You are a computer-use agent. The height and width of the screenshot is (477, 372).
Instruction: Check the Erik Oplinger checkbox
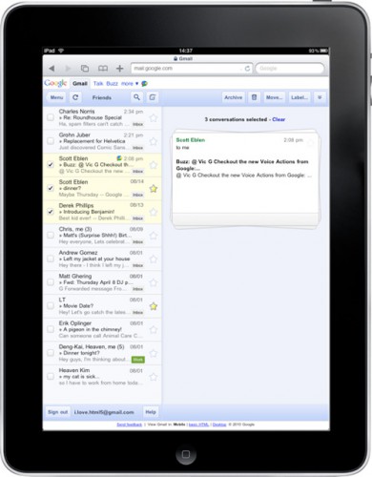click(51, 329)
